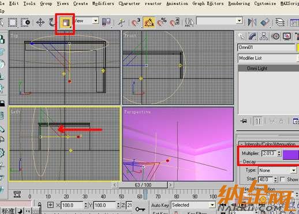Toggle Show End Result icon
299x214 pixels.
(x=258, y=121)
